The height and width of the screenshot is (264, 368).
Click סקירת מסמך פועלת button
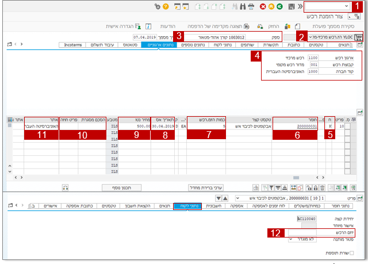333,26
